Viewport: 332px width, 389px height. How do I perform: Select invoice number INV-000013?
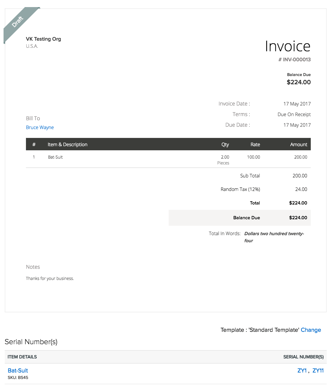(x=296, y=60)
